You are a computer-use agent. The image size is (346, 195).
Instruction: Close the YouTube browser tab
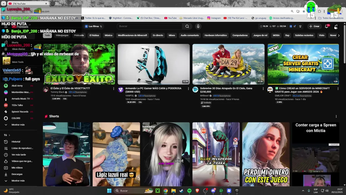46,4
